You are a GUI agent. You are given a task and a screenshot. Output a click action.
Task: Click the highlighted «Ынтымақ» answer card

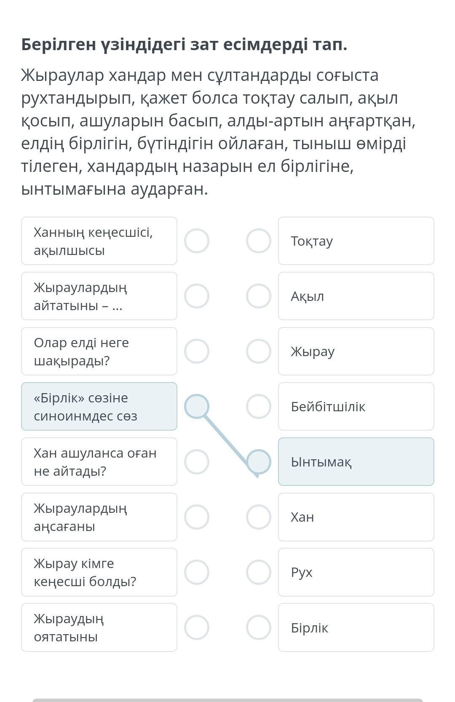click(356, 462)
